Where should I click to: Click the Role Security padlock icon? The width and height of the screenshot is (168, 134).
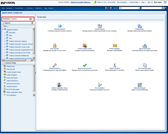[x=55, y=46]
